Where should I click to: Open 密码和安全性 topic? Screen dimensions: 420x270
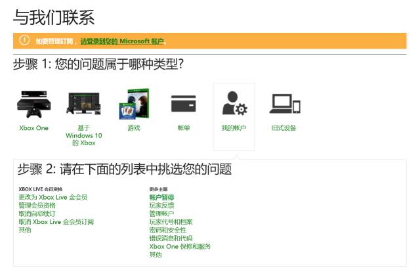pos(168,230)
